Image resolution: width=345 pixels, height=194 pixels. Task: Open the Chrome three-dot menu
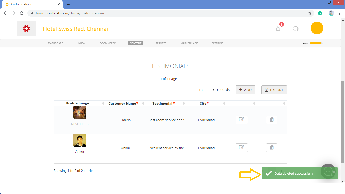coord(339,13)
